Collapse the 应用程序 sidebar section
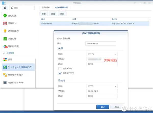 [x=4, y=53]
